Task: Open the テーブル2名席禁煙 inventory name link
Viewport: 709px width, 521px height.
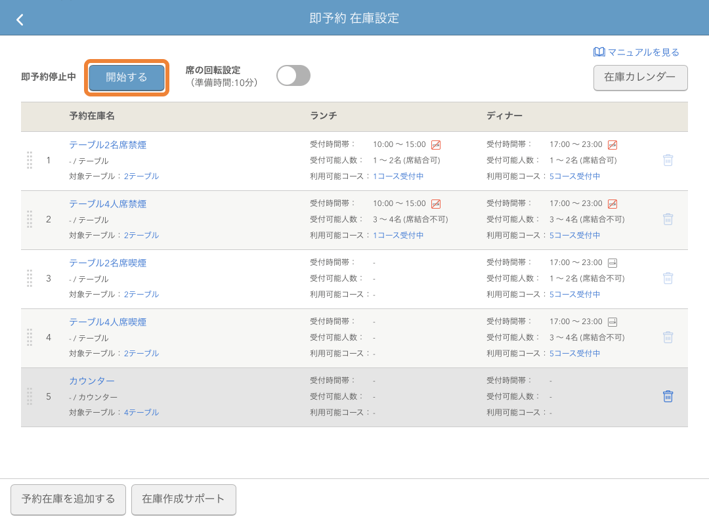Action: (x=108, y=144)
